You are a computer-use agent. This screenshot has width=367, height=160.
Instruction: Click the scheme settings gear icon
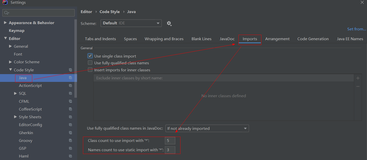click(x=169, y=23)
